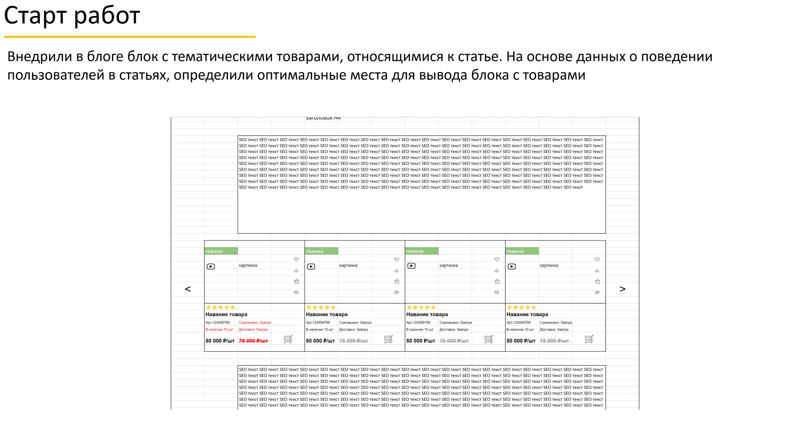Click compare bars icon on first product card
Image resolution: width=790 pixels, height=424 pixels.
coord(296,271)
